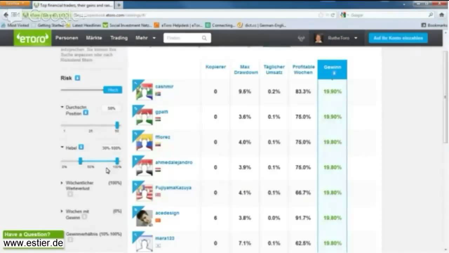This screenshot has width=449, height=253.
Task: Collapse the Hebel filter section
Action: point(62,148)
